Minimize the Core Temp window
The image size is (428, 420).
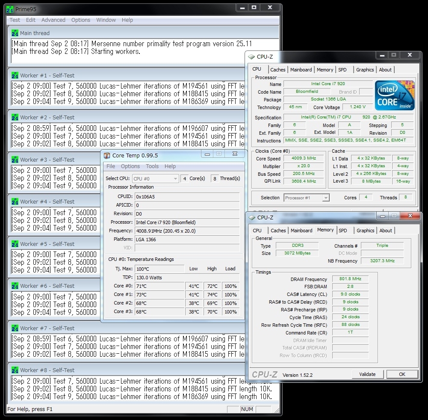[x=207, y=154]
